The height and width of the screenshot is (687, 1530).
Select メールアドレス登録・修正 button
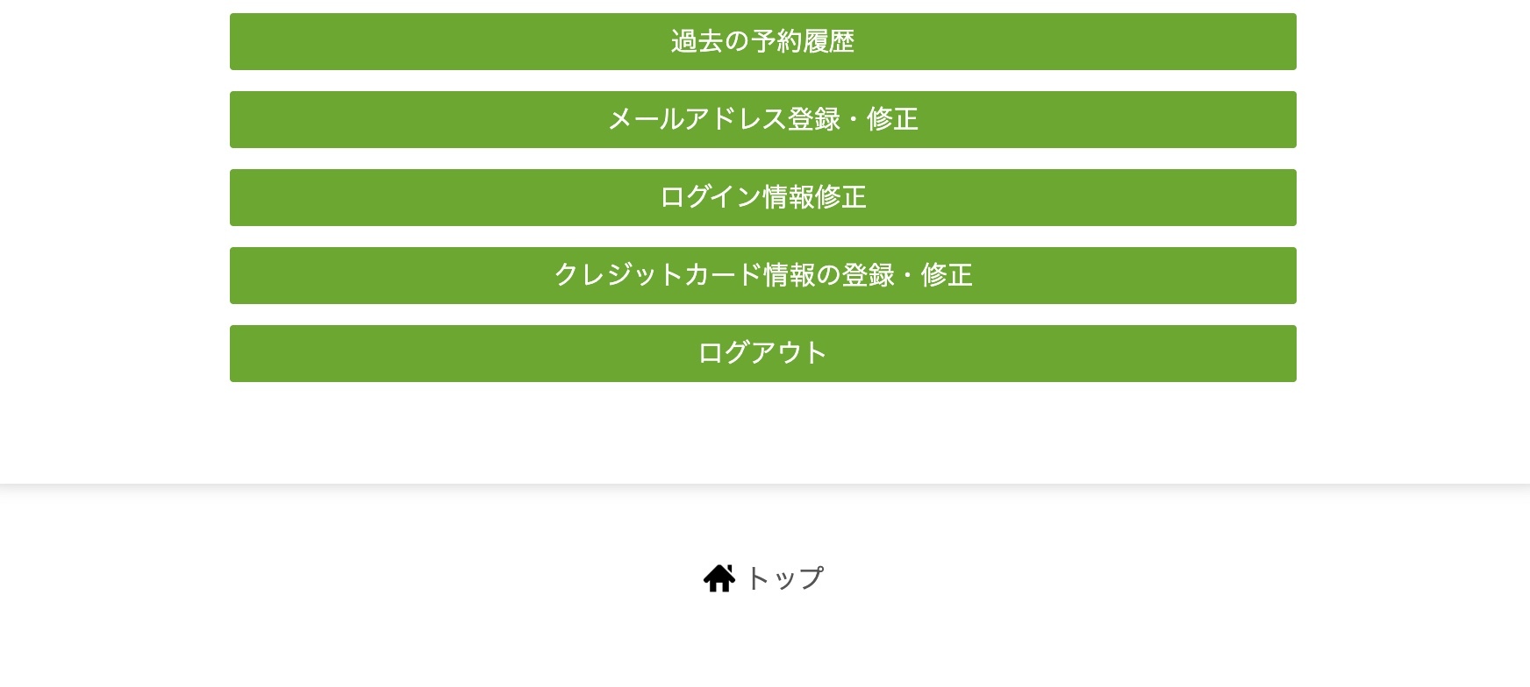coord(762,119)
